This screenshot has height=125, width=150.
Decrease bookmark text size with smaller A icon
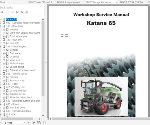[x=26, y=12]
